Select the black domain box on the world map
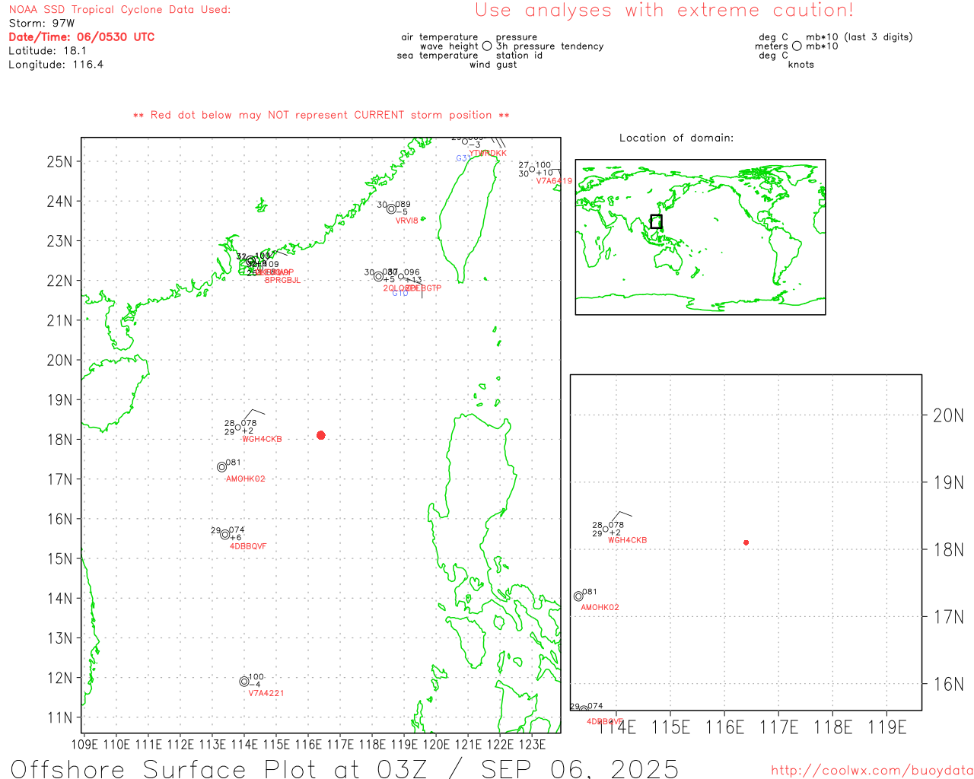This screenshot has width=974, height=779. [x=656, y=221]
